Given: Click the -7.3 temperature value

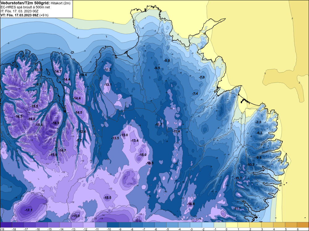Looking at the screenshot, I should pyautogui.click(x=258, y=122).
